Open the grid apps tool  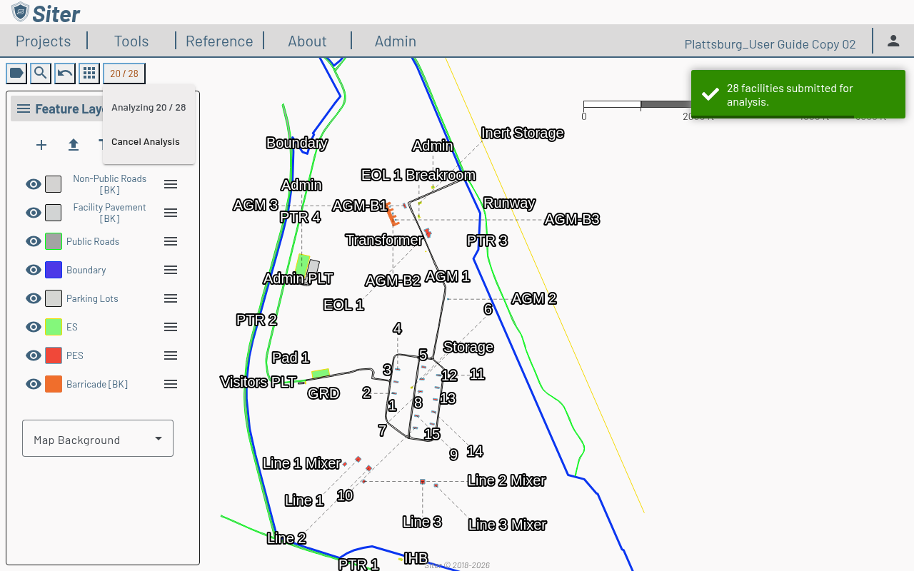click(x=89, y=73)
